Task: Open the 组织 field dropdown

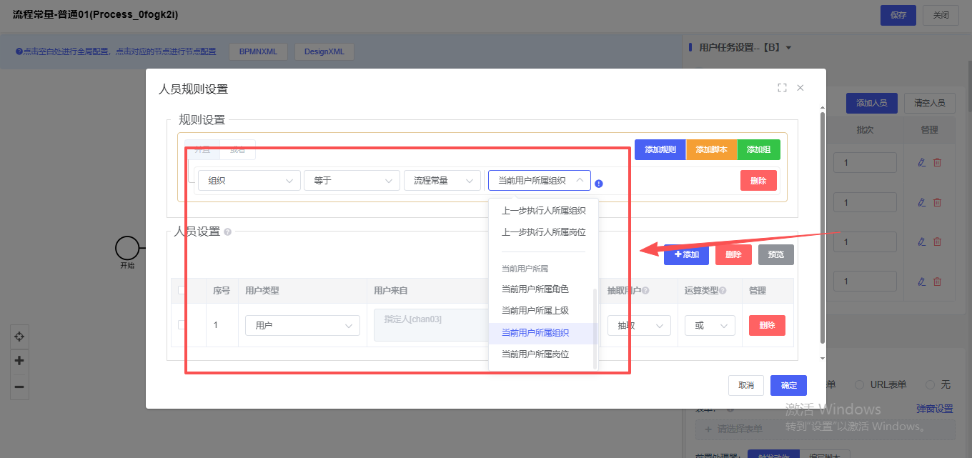Action: pos(249,181)
